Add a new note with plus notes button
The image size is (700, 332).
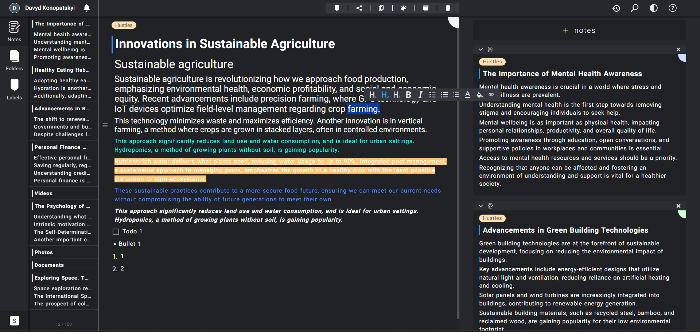tap(579, 30)
